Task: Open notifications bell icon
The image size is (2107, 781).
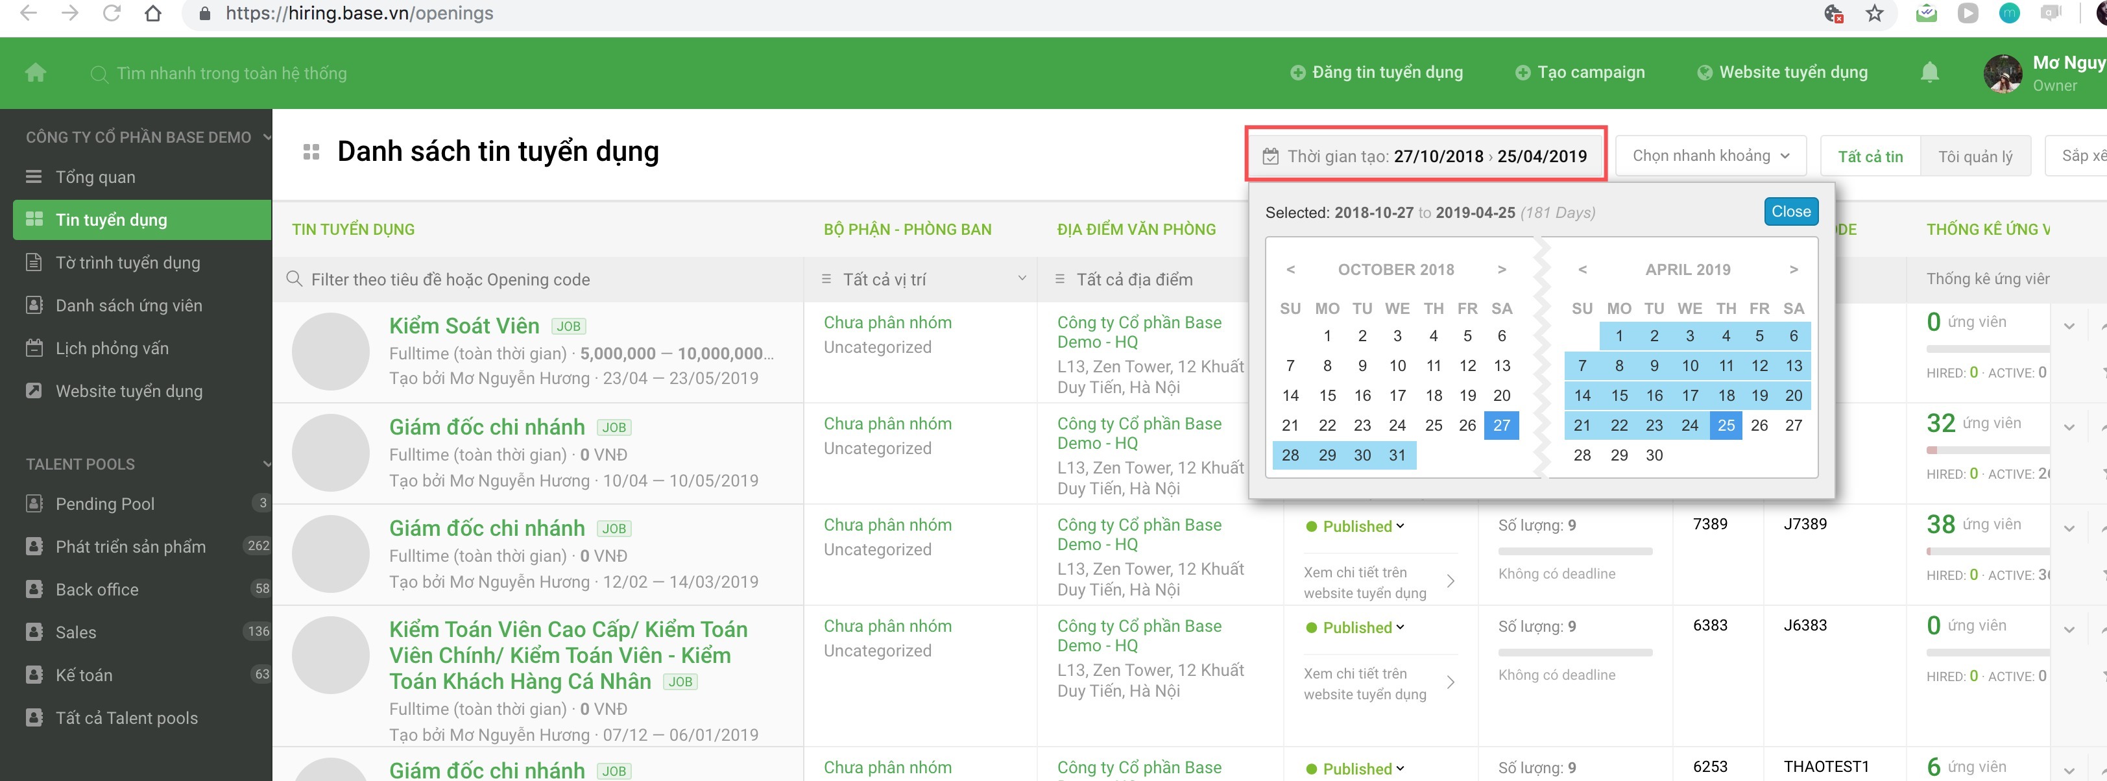Action: click(x=1929, y=73)
